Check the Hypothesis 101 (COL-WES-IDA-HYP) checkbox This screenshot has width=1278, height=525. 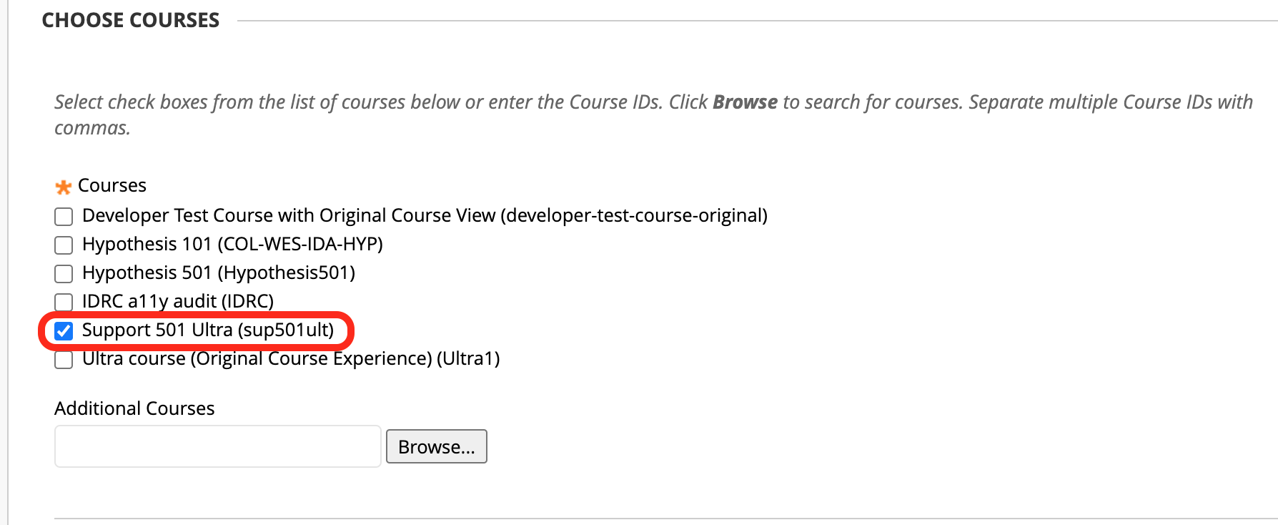pos(63,245)
